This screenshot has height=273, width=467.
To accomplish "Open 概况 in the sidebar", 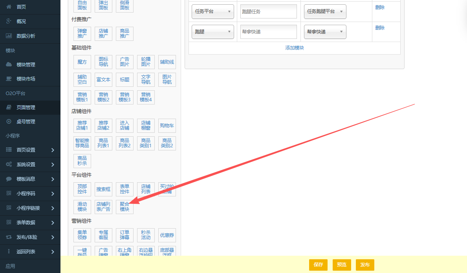I will pos(21,21).
